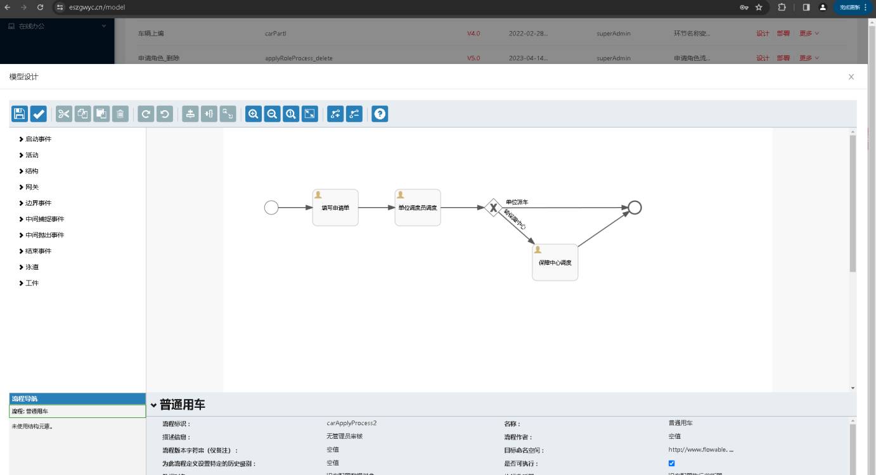
Task: Click 设计 link in 申请角色_删除 row
Action: [x=763, y=58]
